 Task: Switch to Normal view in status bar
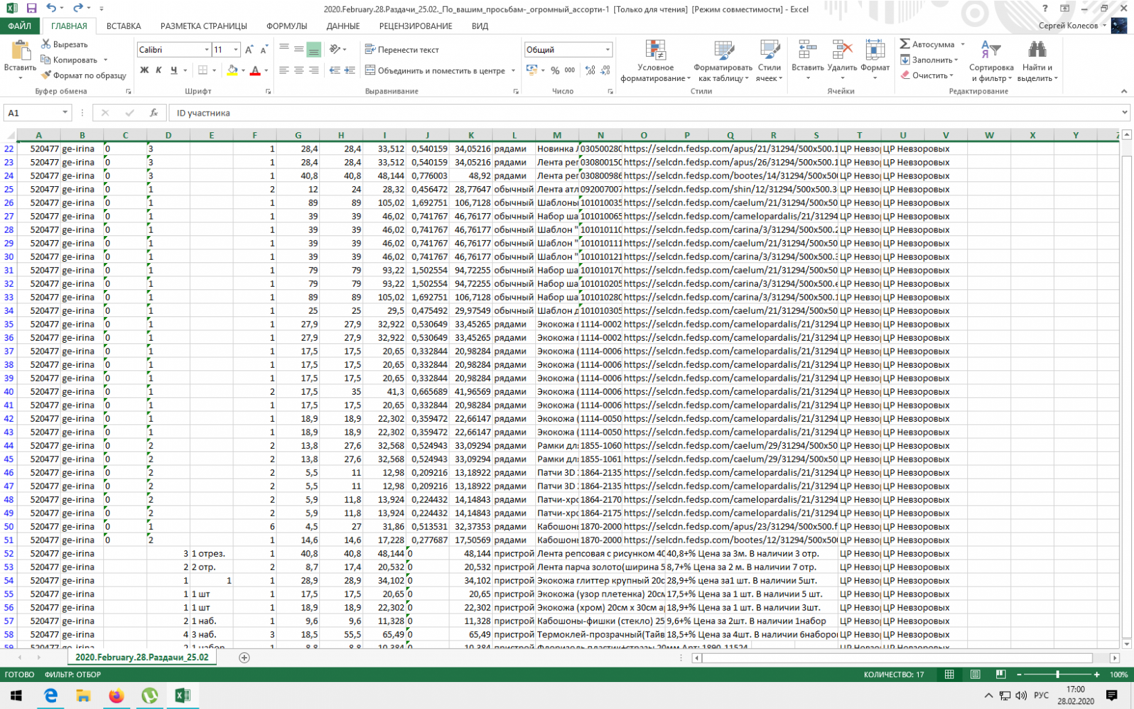[949, 674]
